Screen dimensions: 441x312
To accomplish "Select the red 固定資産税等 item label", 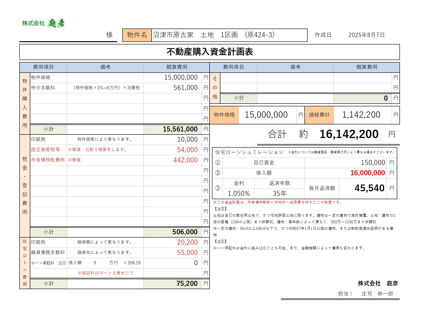I will (x=45, y=150).
